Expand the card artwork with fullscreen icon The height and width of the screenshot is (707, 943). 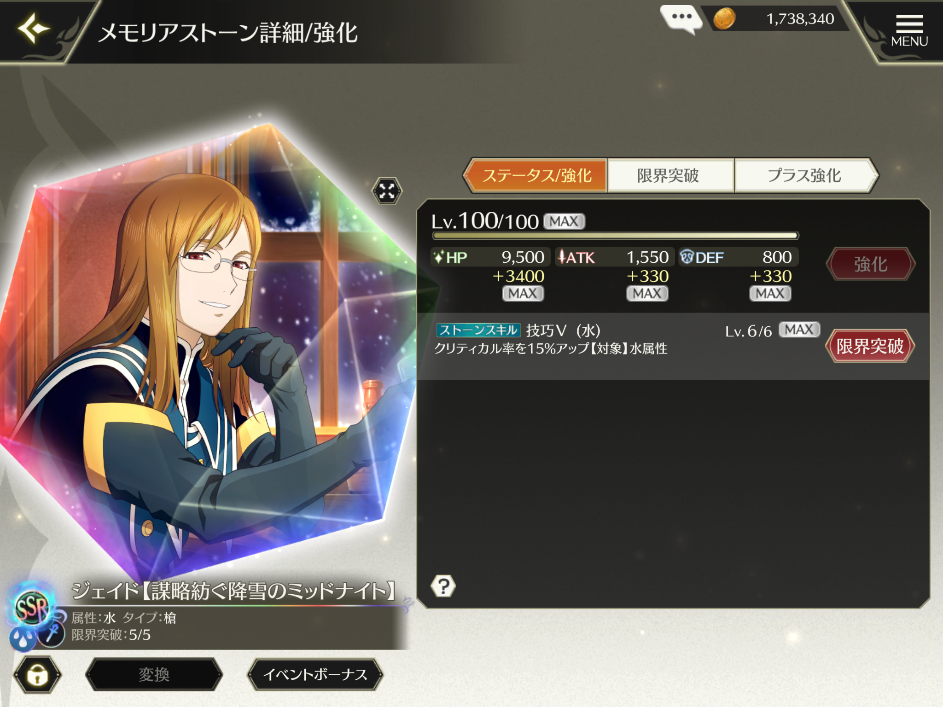pos(387,191)
